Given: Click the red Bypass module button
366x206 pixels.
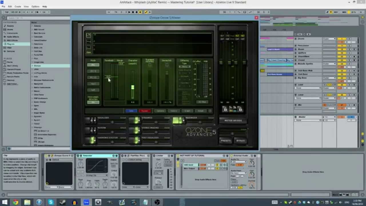Looking at the screenshot, I should (x=145, y=111).
